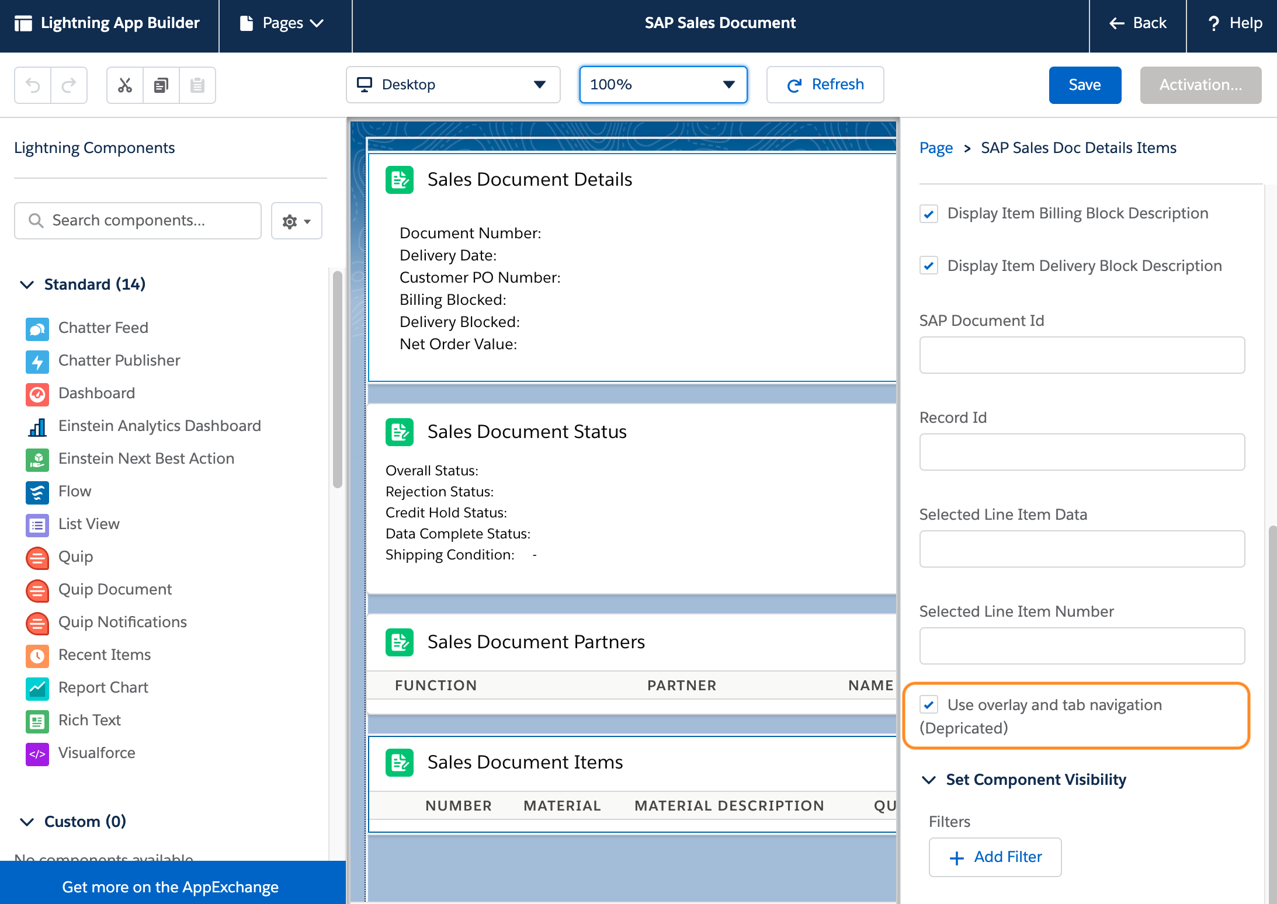
Task: Click the Save button
Action: pyautogui.click(x=1085, y=85)
